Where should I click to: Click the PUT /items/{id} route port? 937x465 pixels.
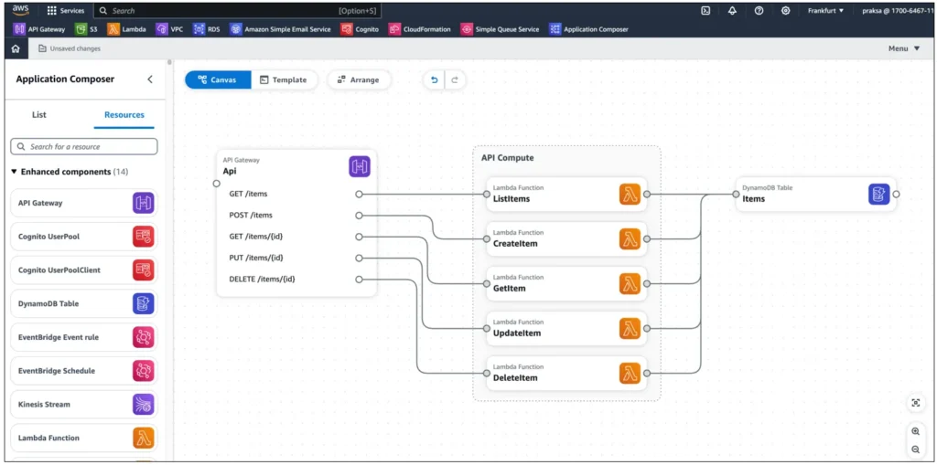click(x=359, y=258)
